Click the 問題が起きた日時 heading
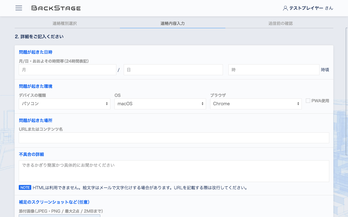The image size is (348, 217). tap(36, 52)
